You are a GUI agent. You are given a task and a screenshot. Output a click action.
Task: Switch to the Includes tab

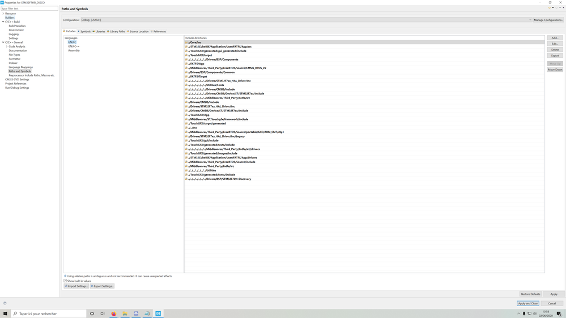point(69,31)
